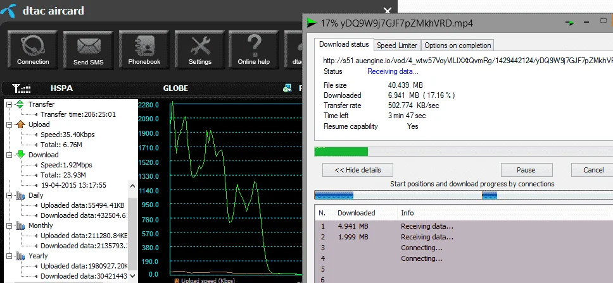Minimize the download progress window
This screenshot has height=283, width=613.
click(586, 23)
